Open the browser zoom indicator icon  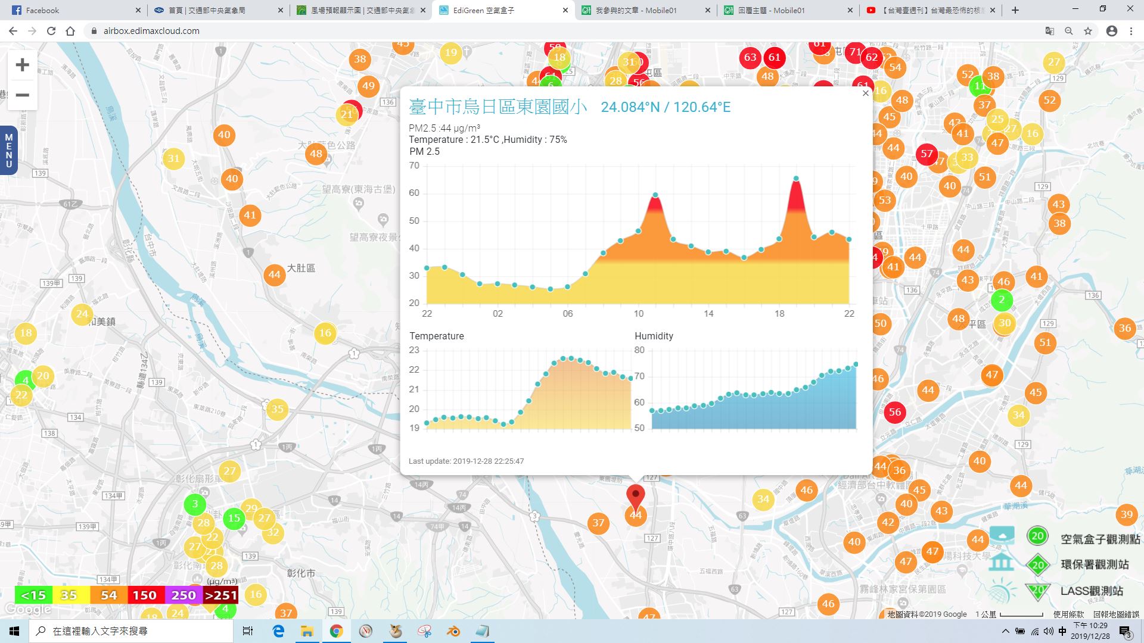[x=1069, y=31]
